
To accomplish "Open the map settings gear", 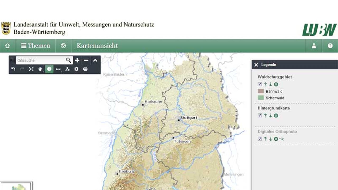I will click(x=76, y=69).
